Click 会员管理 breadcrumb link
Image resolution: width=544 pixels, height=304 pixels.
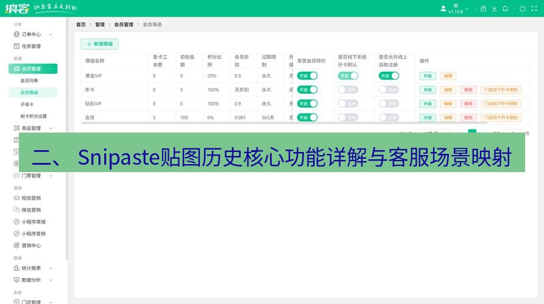click(124, 24)
